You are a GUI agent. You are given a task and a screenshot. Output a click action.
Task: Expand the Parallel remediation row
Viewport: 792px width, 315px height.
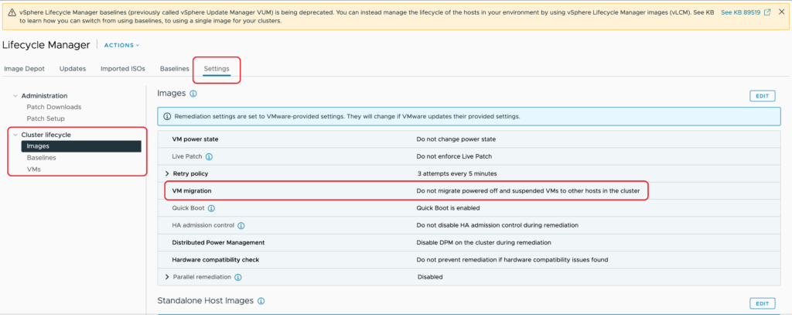click(x=166, y=277)
